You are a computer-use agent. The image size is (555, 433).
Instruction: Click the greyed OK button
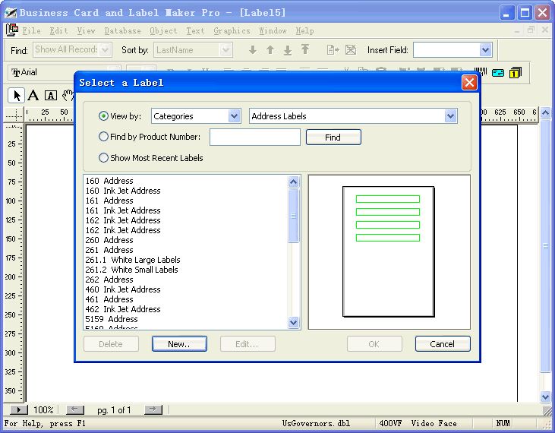(374, 344)
